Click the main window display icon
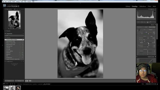Screen dimensions: 160x90 pyautogui.click(x=4, y=84)
